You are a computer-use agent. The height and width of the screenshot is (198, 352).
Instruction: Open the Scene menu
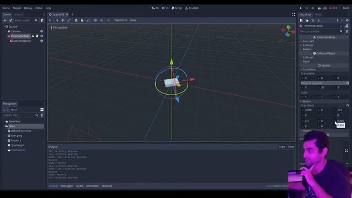6,8
